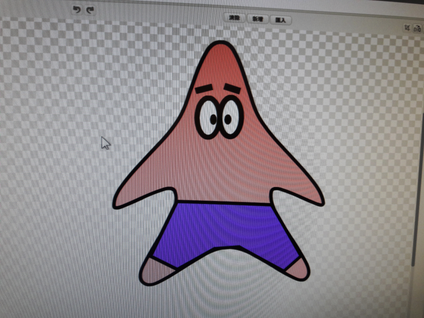Select the starfish's right foot
Screen dimensions: 424x318
tap(297, 268)
